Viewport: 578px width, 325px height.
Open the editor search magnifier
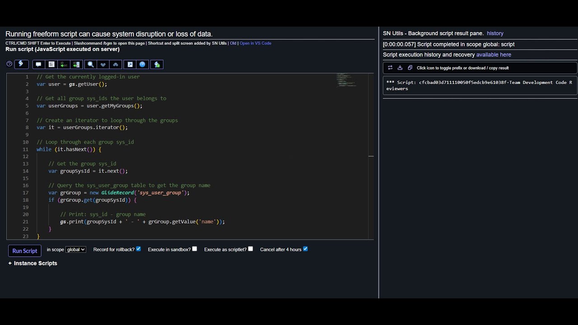tap(91, 65)
